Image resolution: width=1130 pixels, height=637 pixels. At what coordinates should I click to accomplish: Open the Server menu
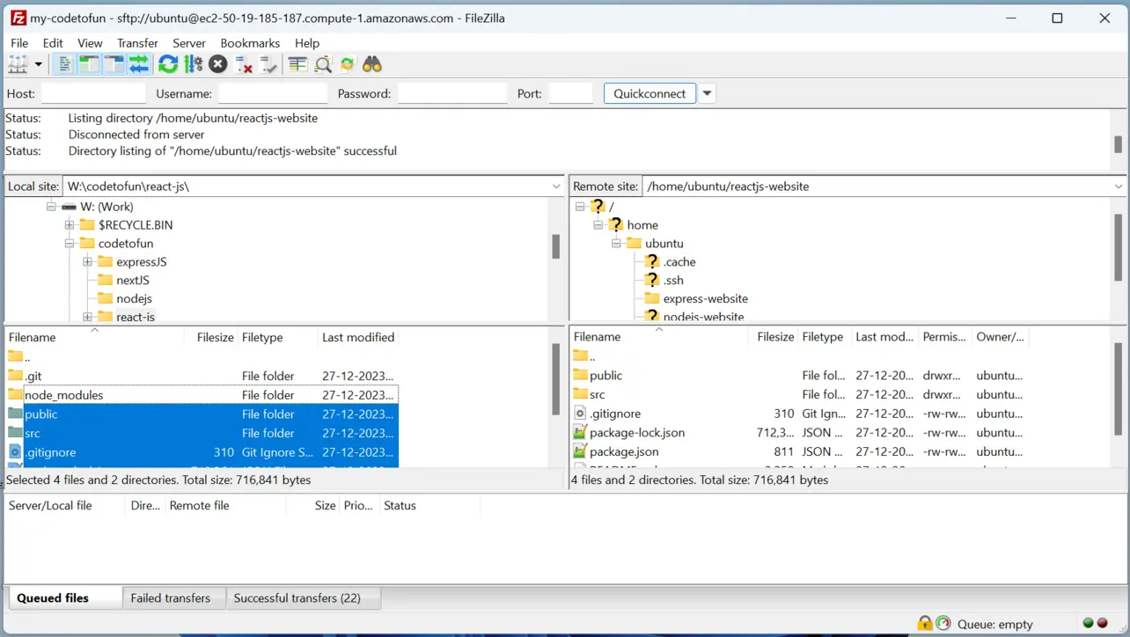pyautogui.click(x=189, y=42)
